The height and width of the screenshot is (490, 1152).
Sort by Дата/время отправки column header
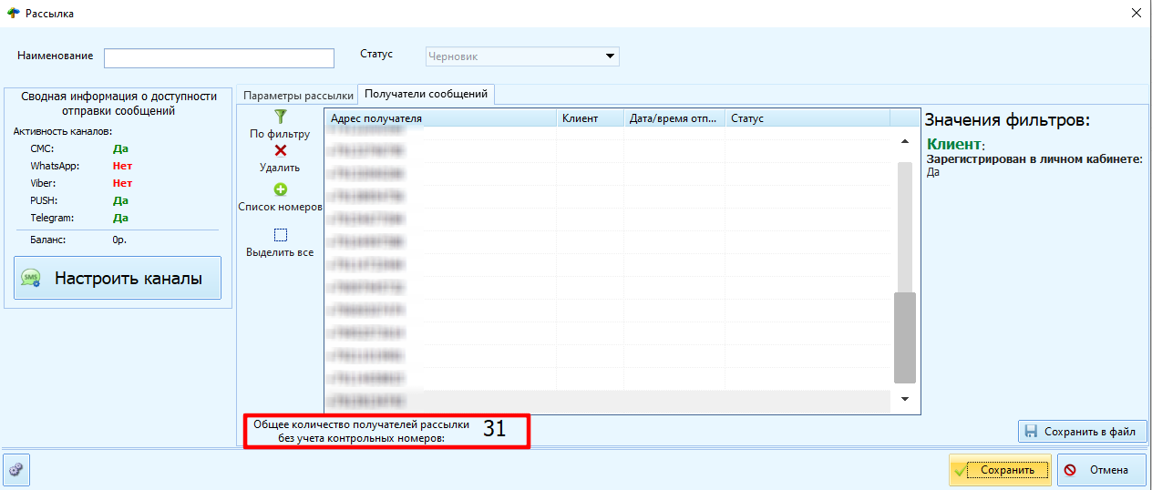pos(674,118)
